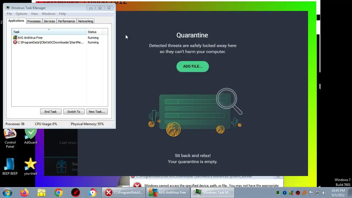Close the error dialog behind AVG window
This screenshot has height=198, width=352.
(x=278, y=176)
